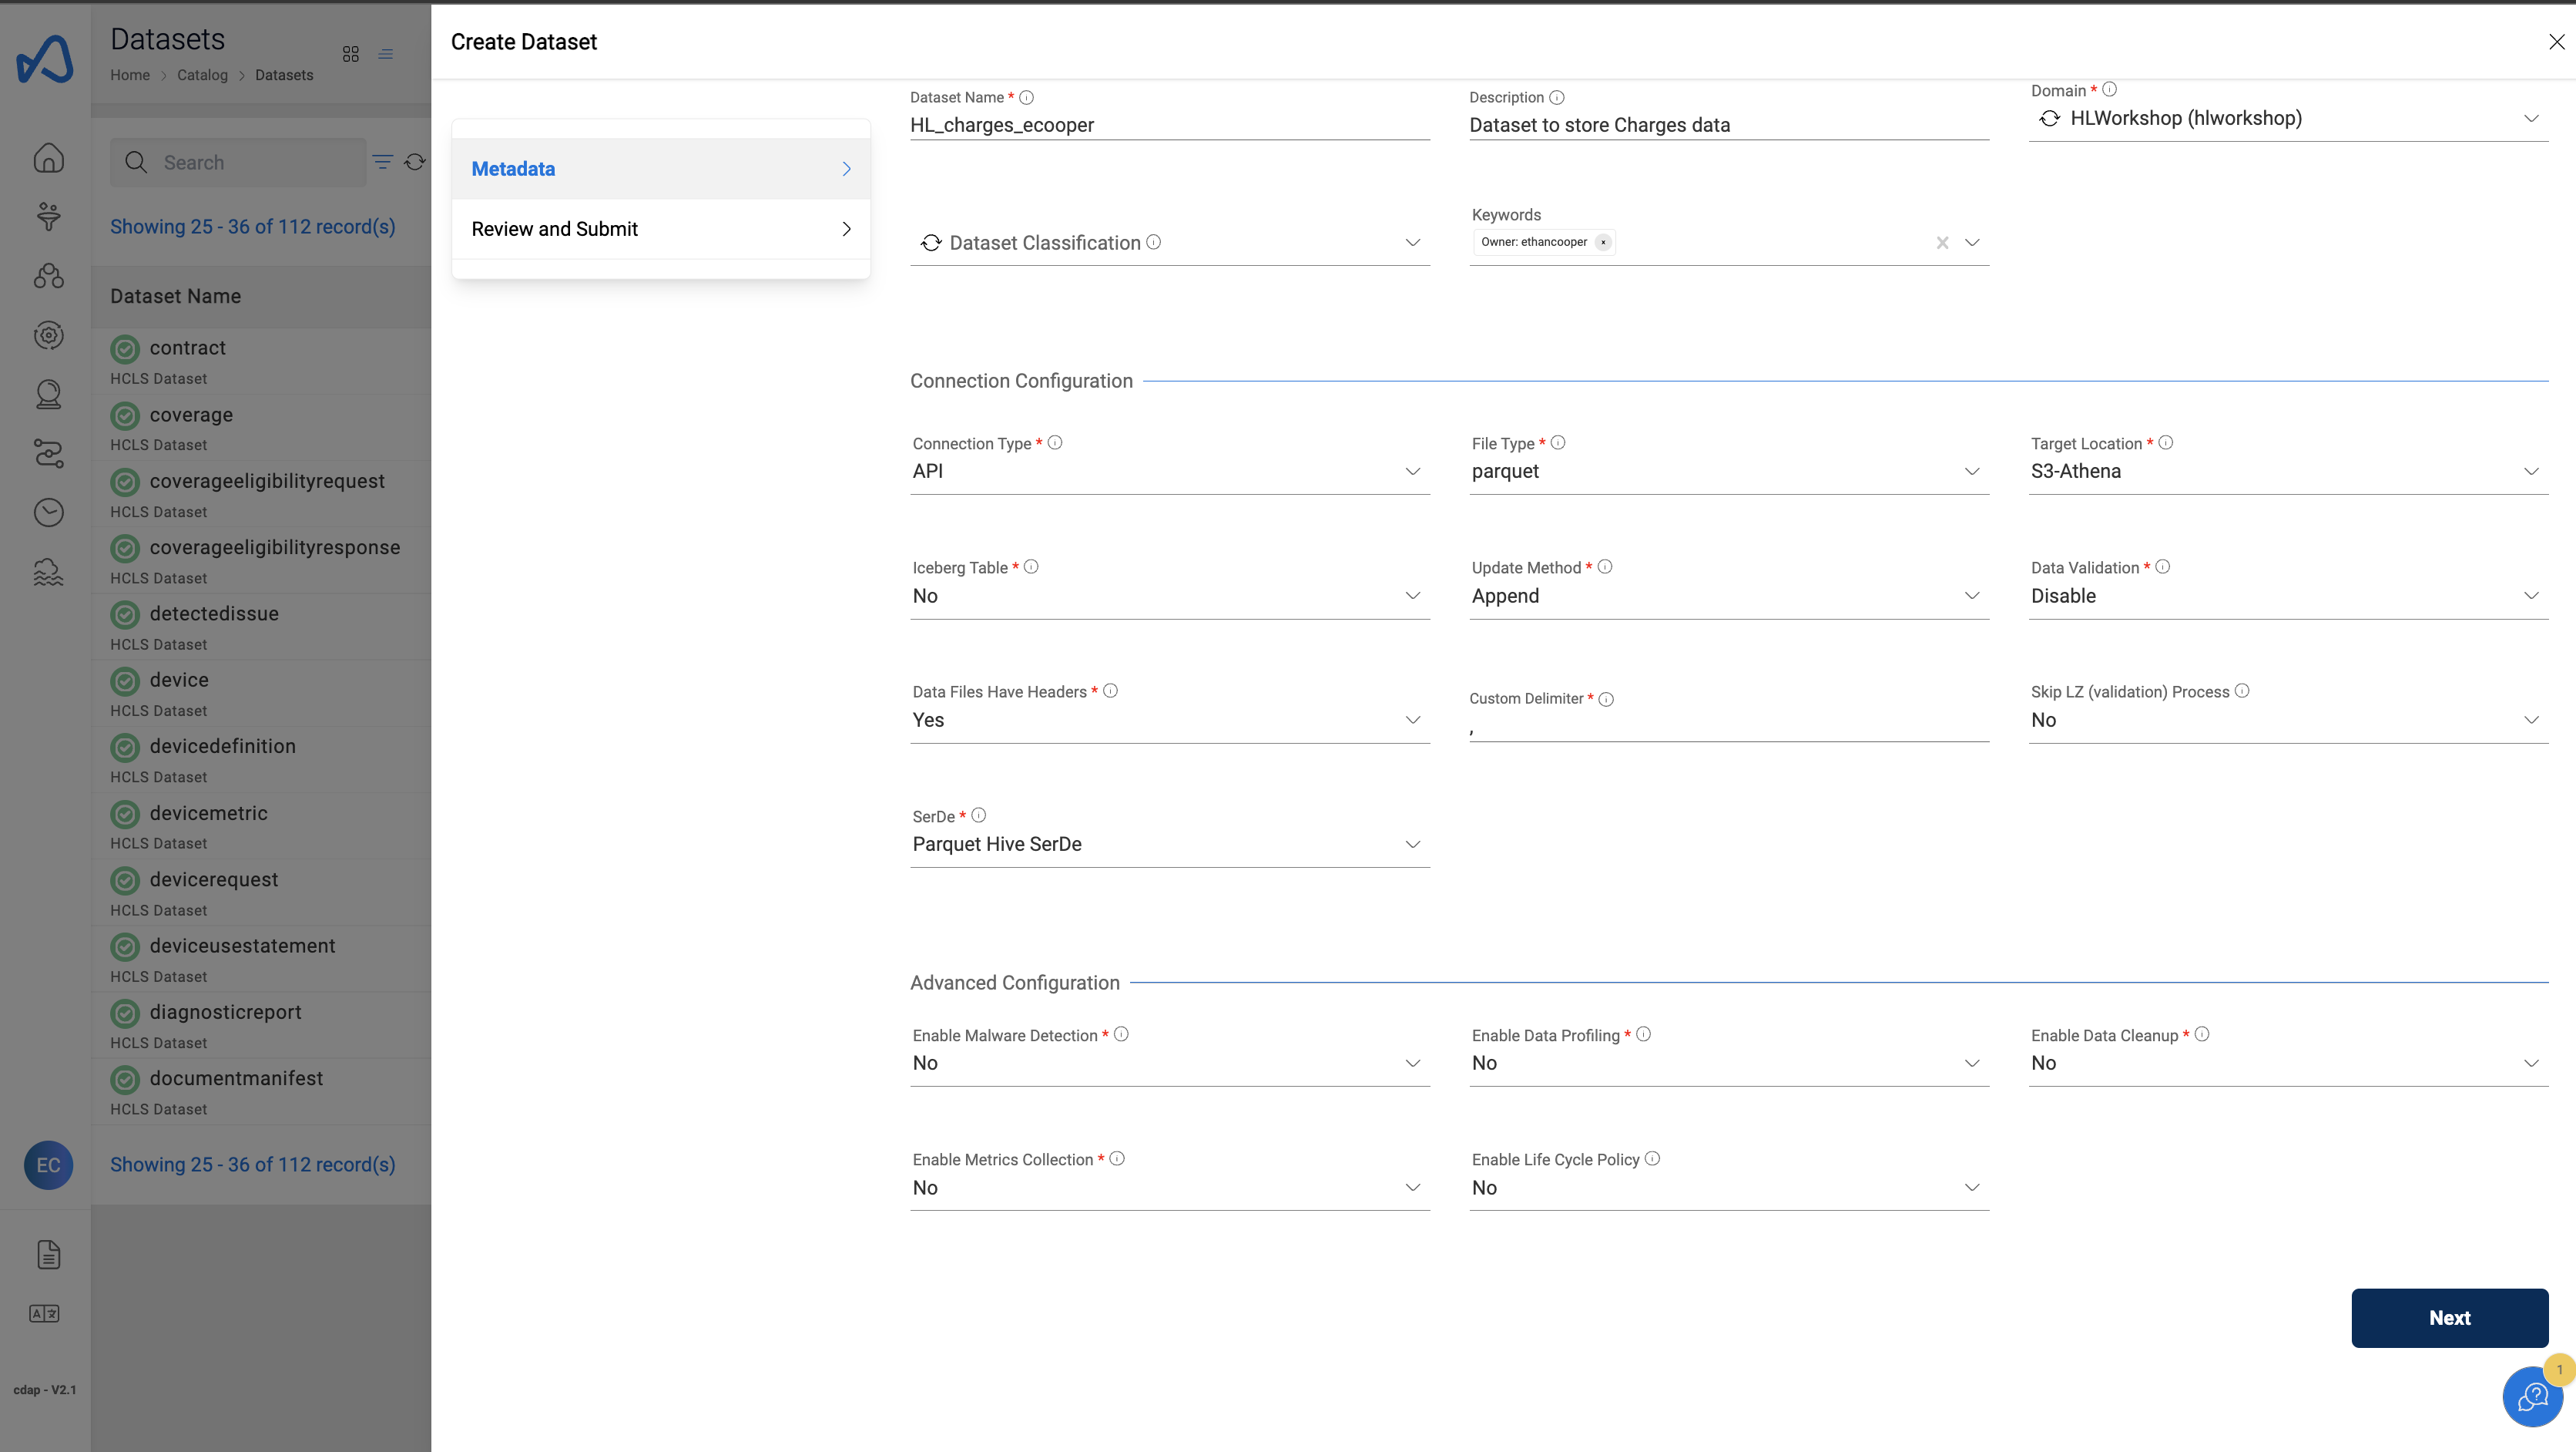The image size is (2576, 1452).
Task: Open the contract dataset row
Action: point(261,361)
